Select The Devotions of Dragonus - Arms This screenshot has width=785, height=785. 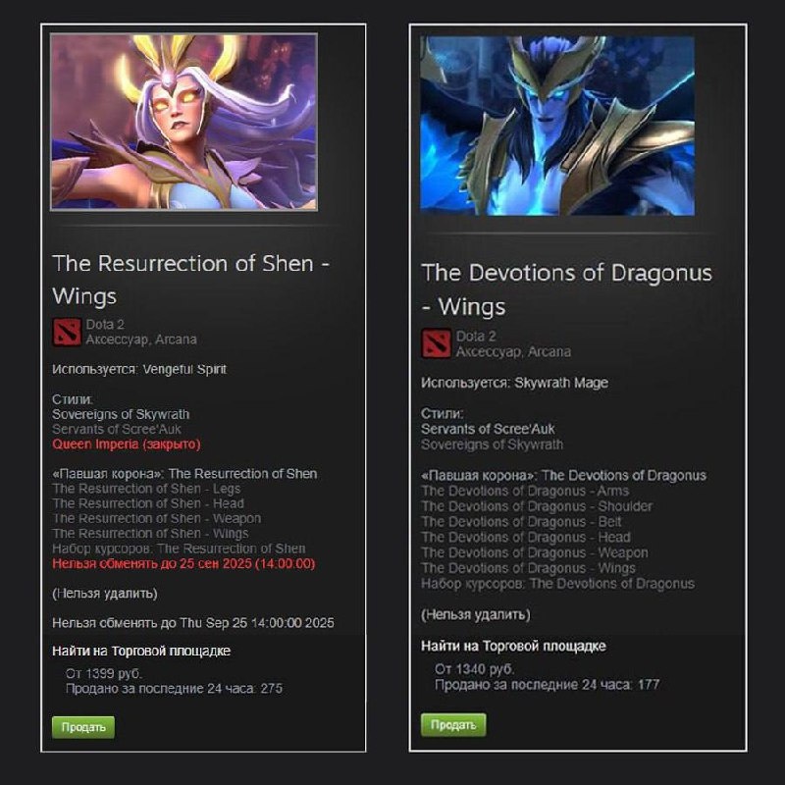click(x=525, y=491)
